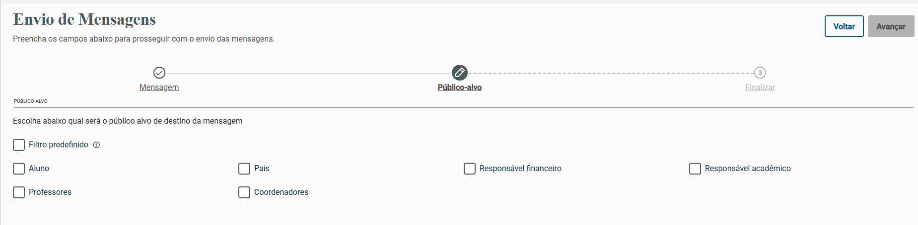This screenshot has height=225, width=918.
Task: Open the info icon beside Filtro predefinido
Action: (x=97, y=145)
